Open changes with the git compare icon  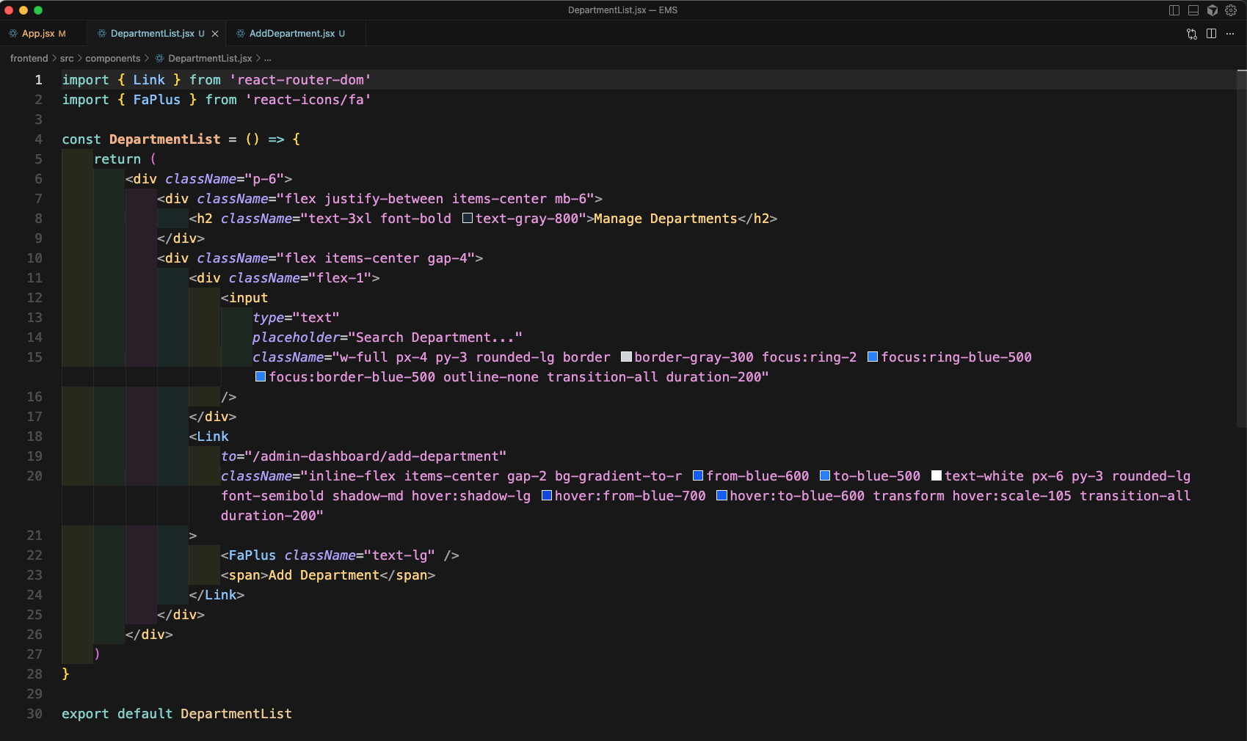coord(1192,34)
